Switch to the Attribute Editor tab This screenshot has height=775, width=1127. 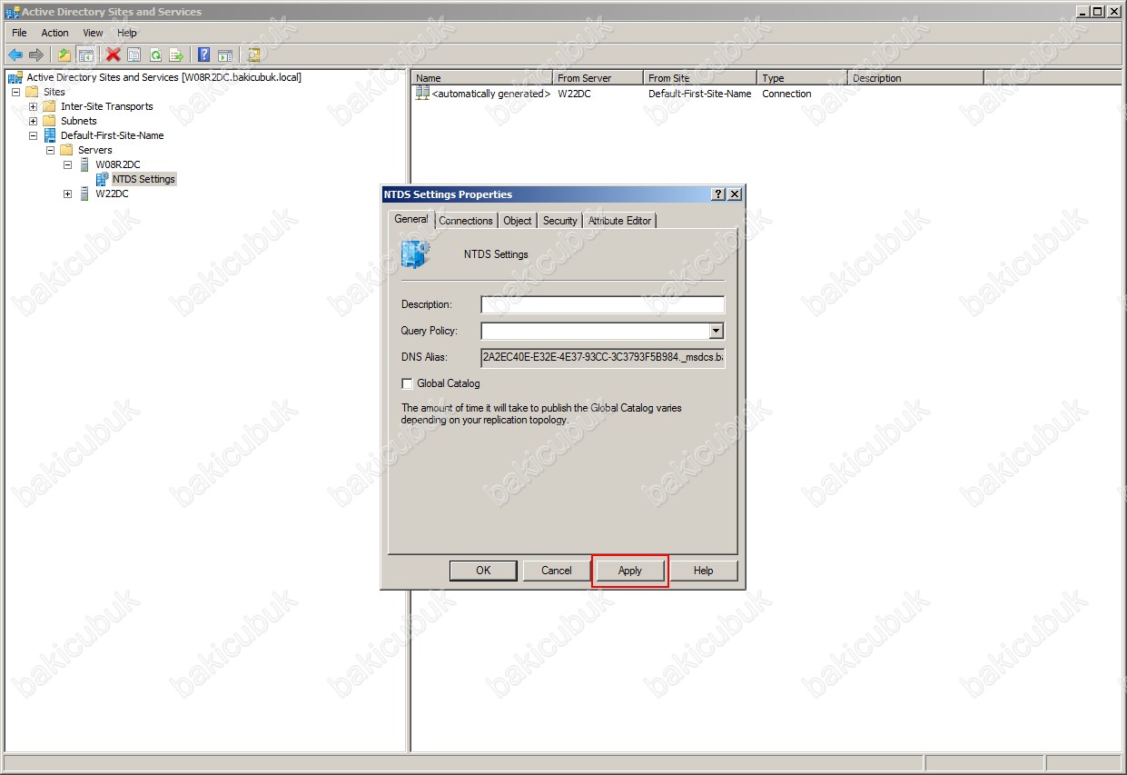619,221
